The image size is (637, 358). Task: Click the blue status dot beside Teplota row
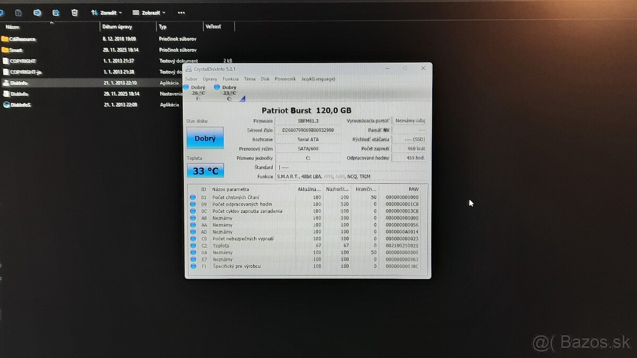(x=193, y=246)
